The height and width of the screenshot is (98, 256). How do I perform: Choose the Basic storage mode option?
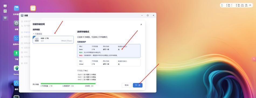point(109,51)
